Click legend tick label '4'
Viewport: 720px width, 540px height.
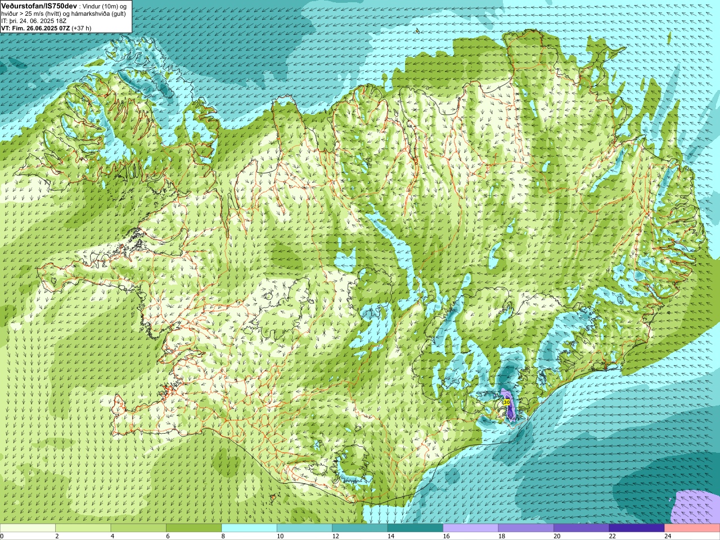(112, 536)
